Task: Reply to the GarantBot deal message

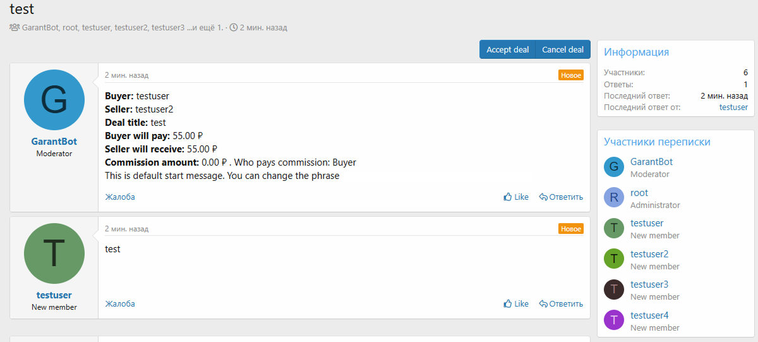Action: [x=561, y=197]
